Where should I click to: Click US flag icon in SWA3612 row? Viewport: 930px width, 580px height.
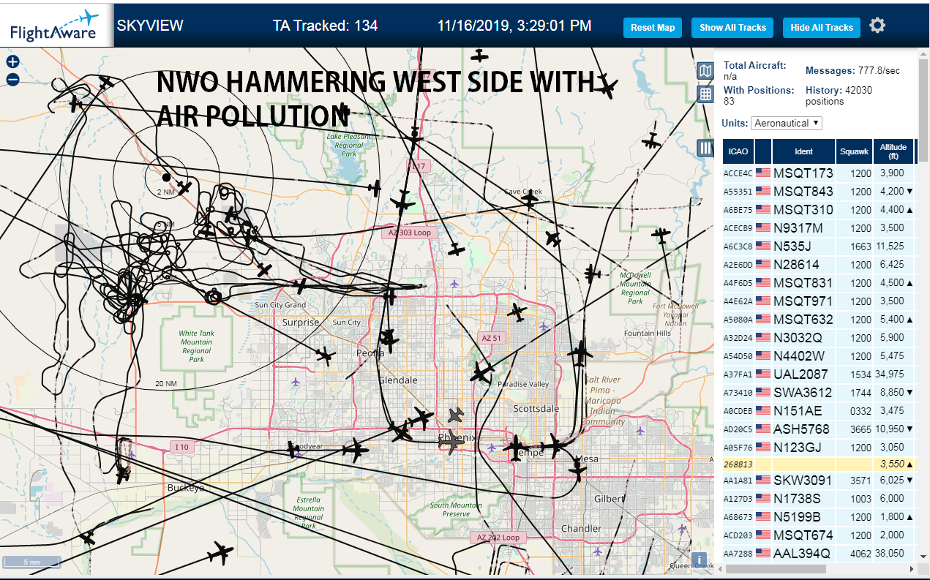[763, 392]
